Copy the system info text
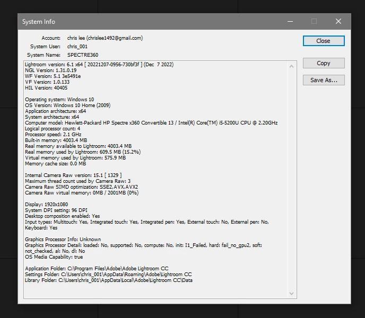The width and height of the screenshot is (365, 318). pyautogui.click(x=324, y=63)
